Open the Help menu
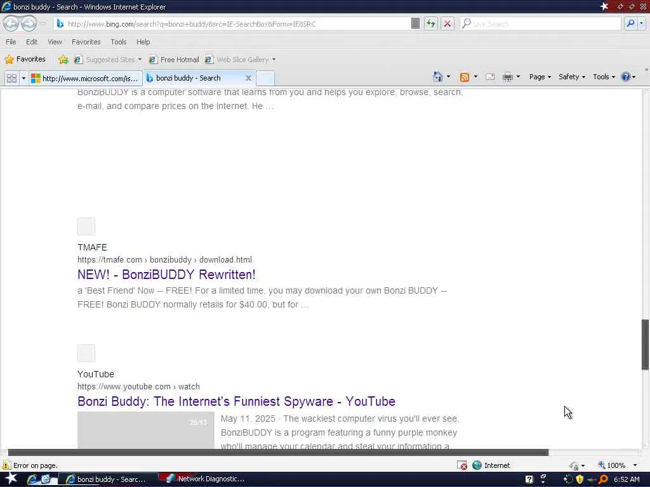 click(x=143, y=42)
